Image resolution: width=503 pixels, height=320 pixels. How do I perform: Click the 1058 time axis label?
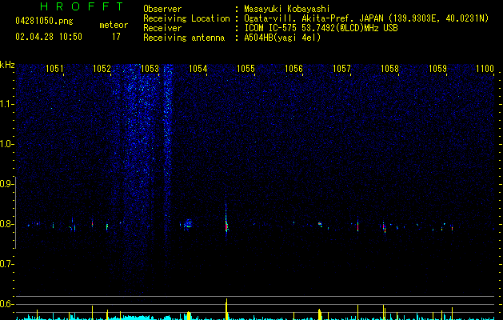[x=389, y=69]
